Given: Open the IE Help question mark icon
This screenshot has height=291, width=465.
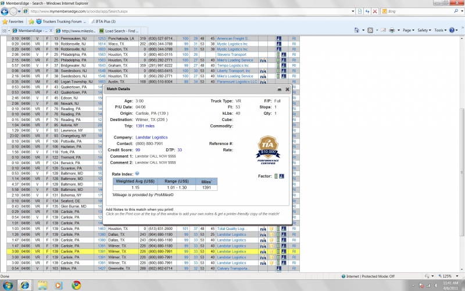Looking at the screenshot, I should pyautogui.click(x=452, y=30).
